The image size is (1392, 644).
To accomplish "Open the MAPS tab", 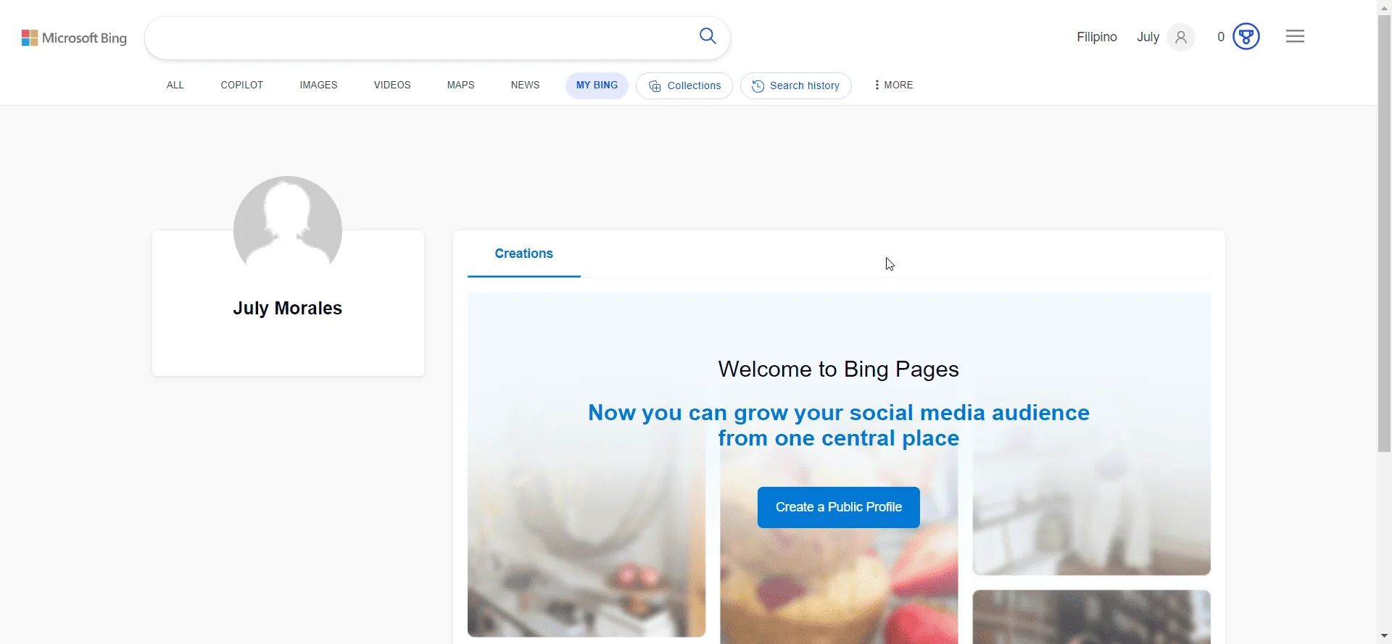I will point(461,85).
